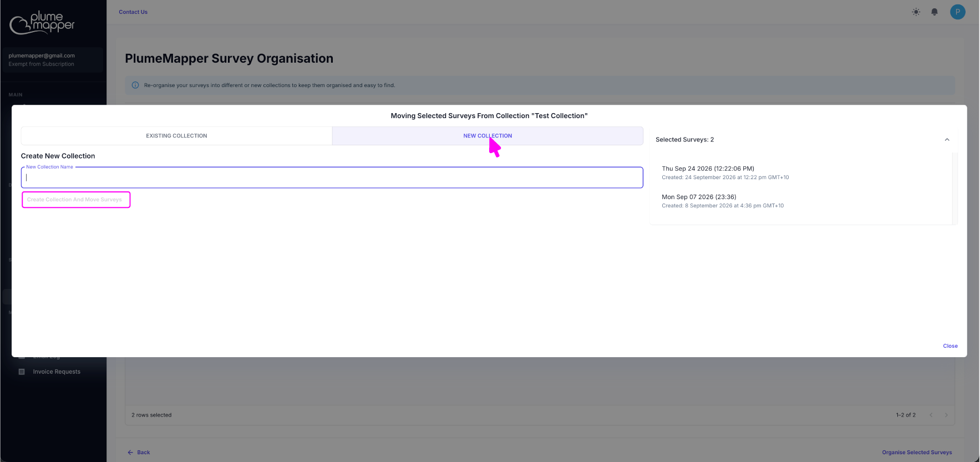Go Back using the bottom link
The width and height of the screenshot is (980, 462).
139,453
